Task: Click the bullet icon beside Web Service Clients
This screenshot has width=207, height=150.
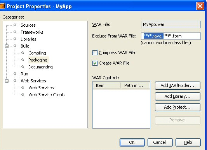Action: pos(23,94)
